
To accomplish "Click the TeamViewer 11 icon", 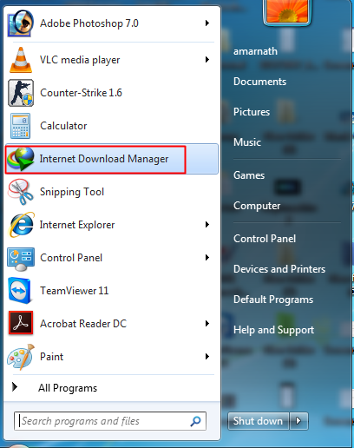I will click(20, 291).
